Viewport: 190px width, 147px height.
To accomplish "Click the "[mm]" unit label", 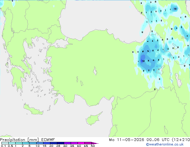I will (33, 140).
